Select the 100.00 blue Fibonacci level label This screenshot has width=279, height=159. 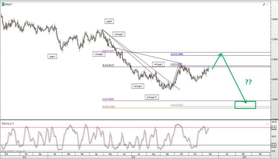[177, 54]
